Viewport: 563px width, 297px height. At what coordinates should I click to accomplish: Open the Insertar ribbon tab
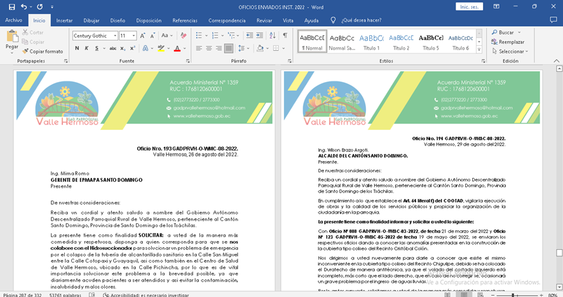(x=64, y=20)
